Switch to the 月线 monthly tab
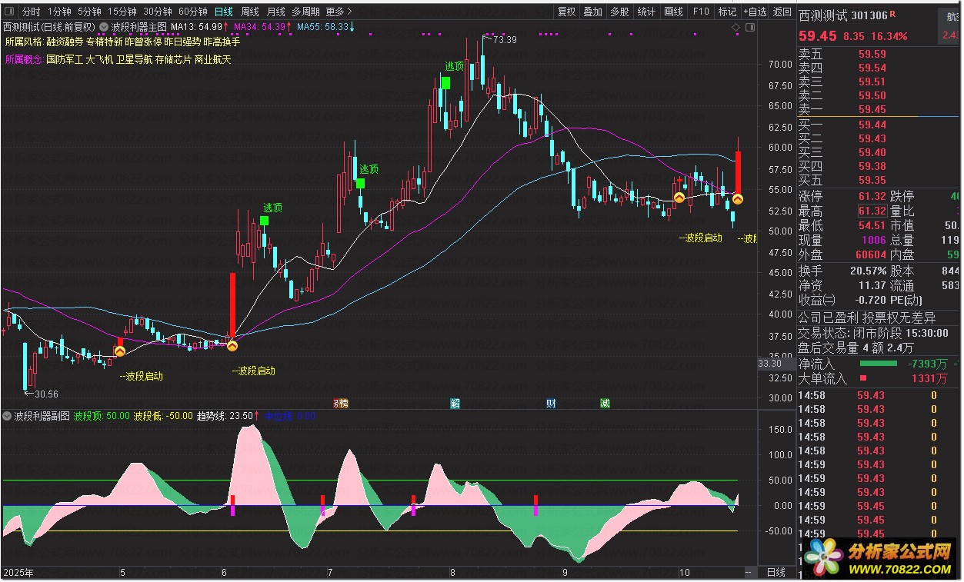 pyautogui.click(x=275, y=12)
